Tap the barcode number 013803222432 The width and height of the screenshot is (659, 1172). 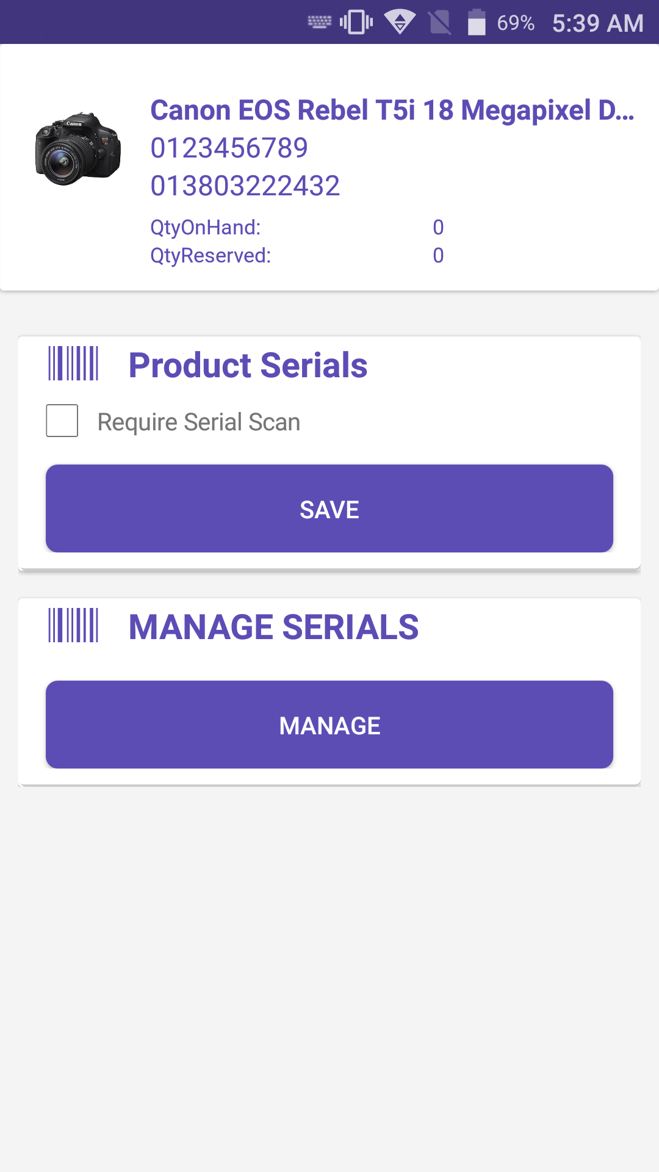[245, 184]
